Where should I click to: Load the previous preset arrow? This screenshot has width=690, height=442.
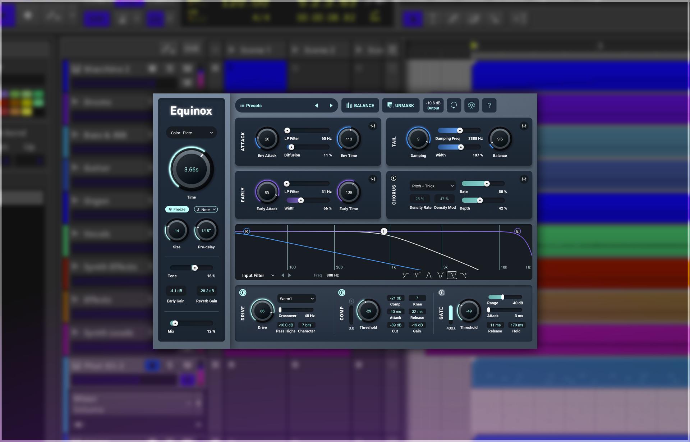pos(316,105)
